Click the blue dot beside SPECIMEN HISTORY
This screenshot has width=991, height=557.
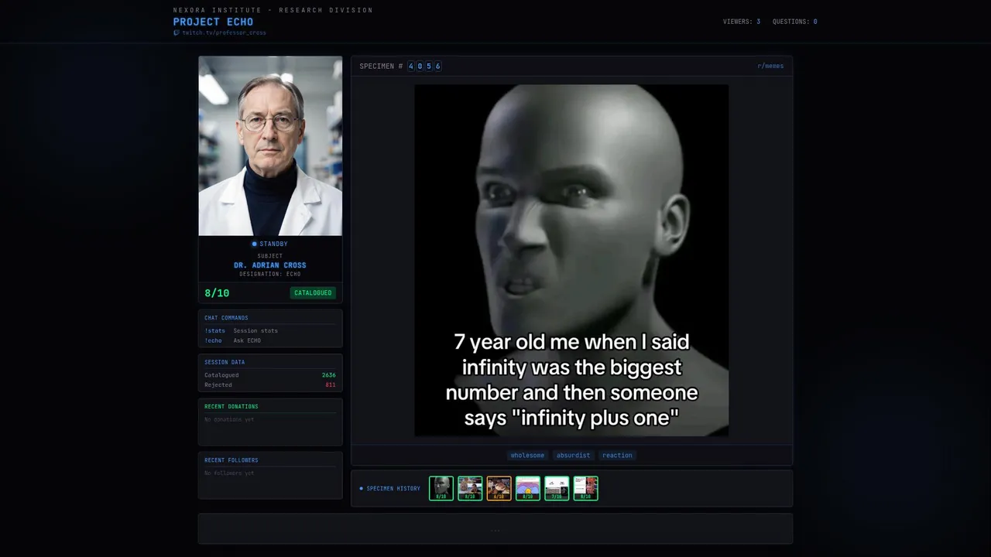click(x=361, y=489)
